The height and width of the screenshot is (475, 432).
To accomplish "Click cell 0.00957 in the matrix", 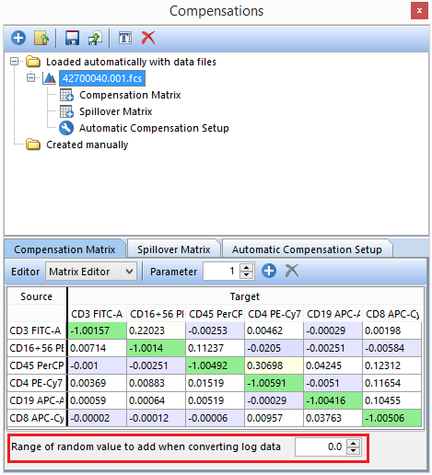I will pos(274,418).
